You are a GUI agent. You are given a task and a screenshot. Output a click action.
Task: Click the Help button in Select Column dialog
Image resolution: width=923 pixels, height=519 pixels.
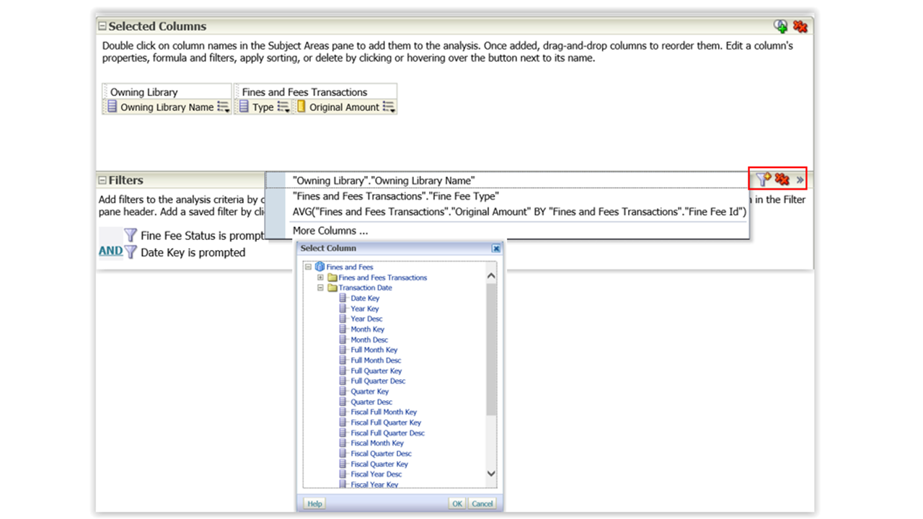click(x=314, y=504)
